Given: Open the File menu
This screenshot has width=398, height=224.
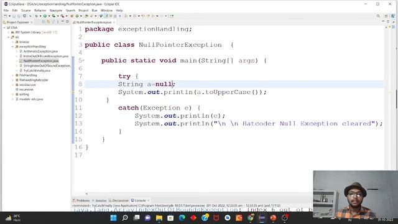Looking at the screenshot, I should (6, 11).
